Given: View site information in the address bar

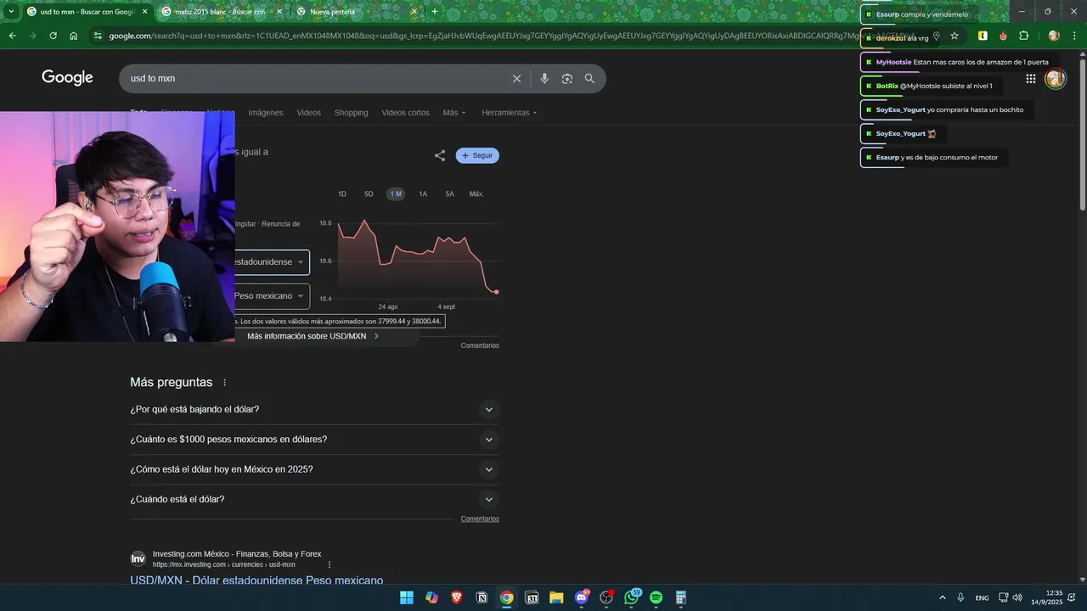Looking at the screenshot, I should click(98, 36).
